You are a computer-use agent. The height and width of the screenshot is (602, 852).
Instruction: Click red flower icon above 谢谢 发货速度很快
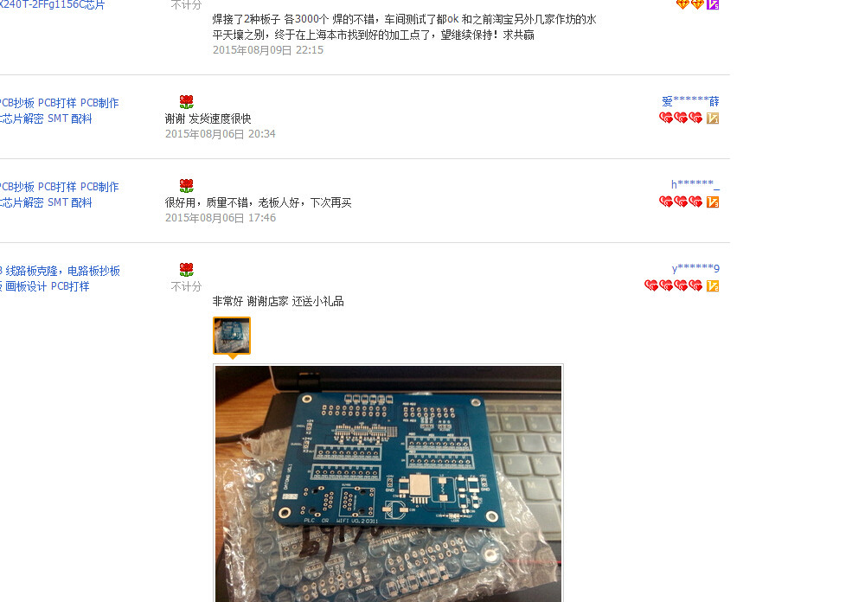tap(186, 101)
